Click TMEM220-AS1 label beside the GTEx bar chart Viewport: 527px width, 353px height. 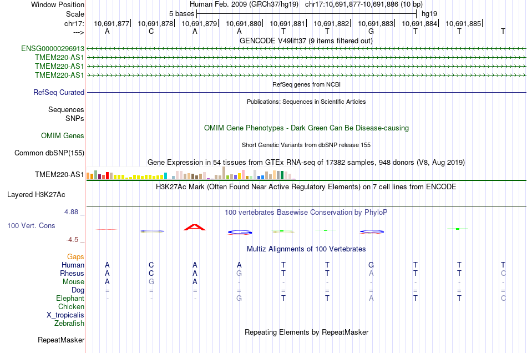coord(59,174)
